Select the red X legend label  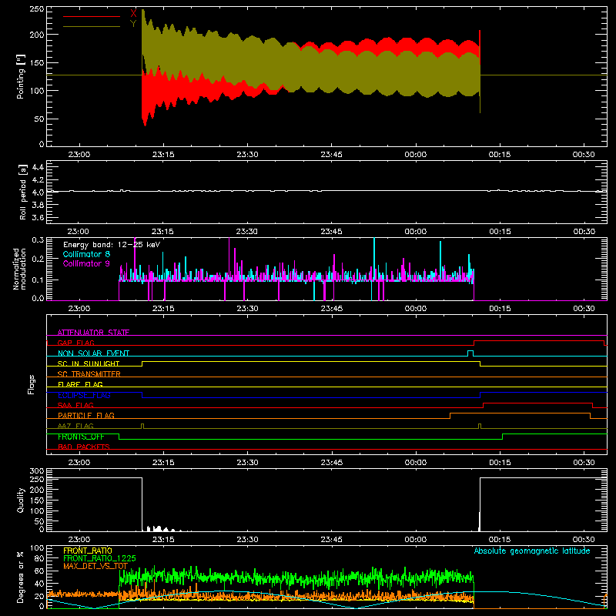[133, 14]
